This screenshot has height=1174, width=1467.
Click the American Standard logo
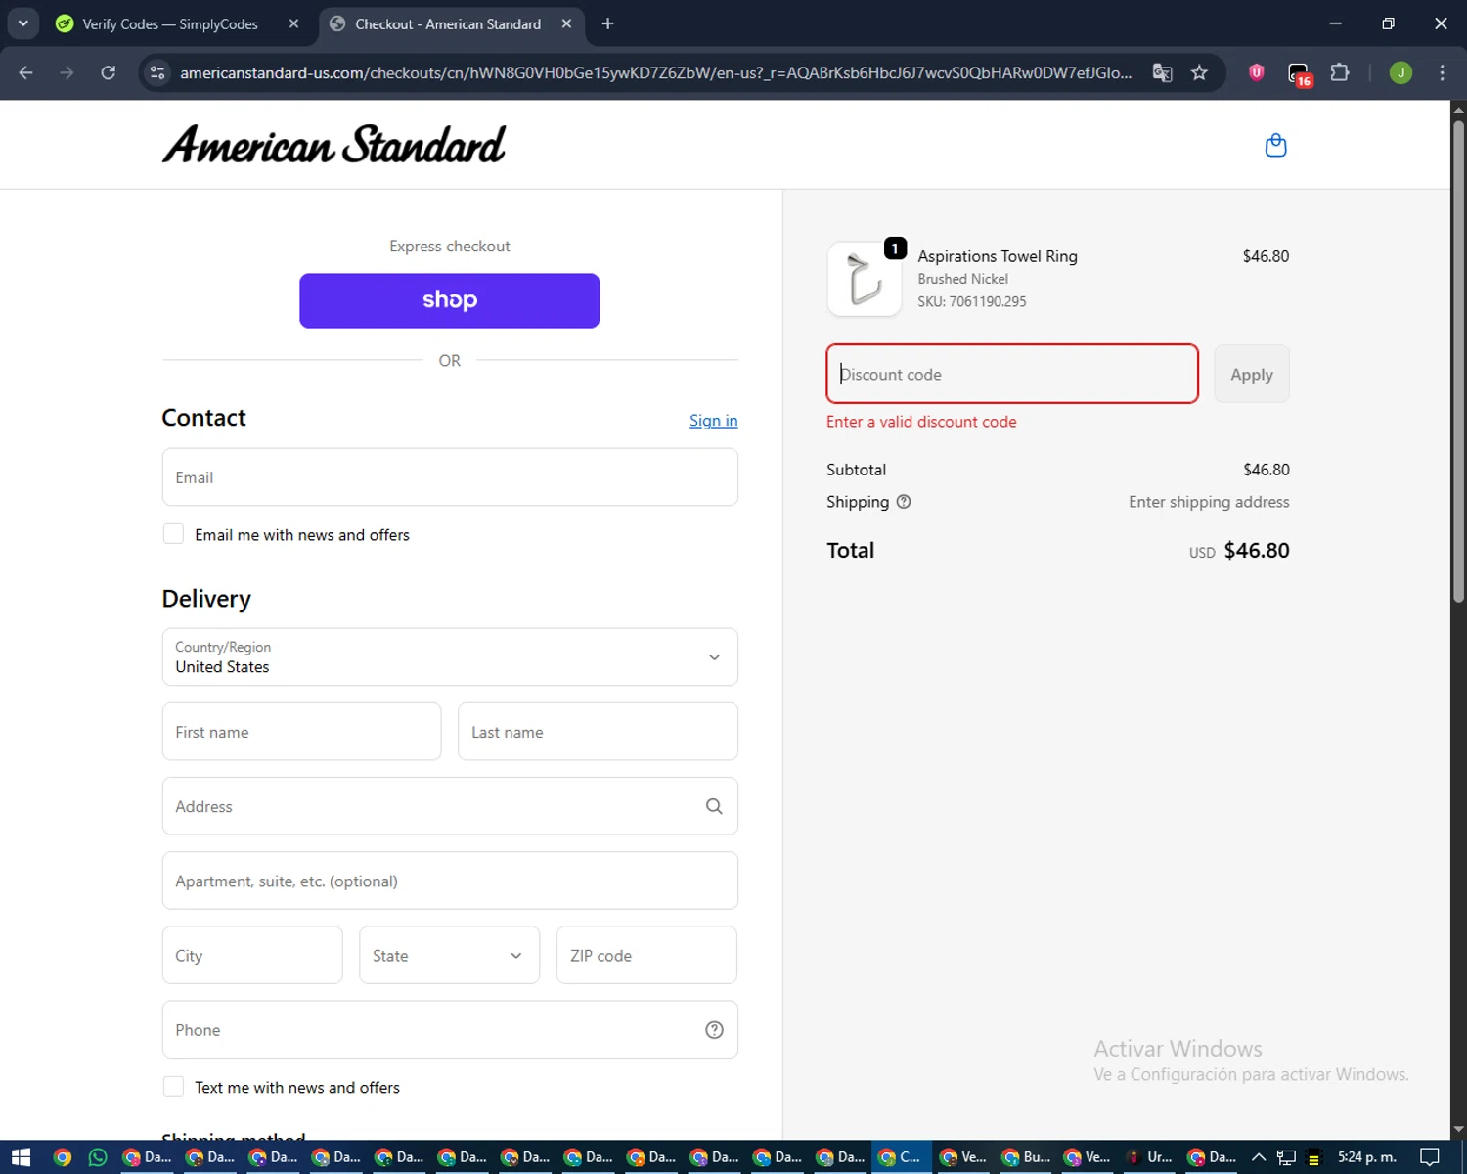(x=333, y=145)
